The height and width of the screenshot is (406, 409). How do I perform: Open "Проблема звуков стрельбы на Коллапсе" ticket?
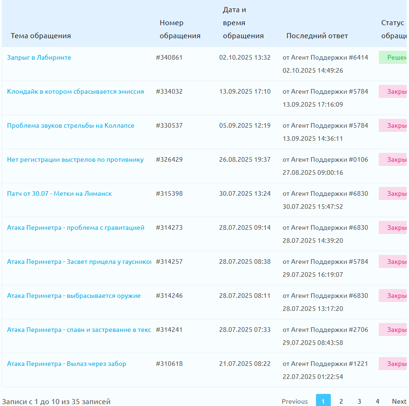click(71, 125)
